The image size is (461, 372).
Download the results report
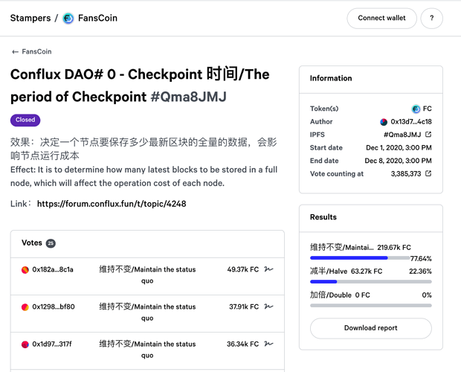click(x=371, y=328)
